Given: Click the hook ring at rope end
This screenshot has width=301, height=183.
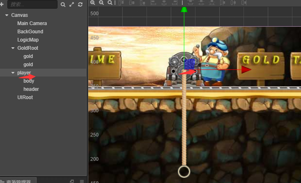Looking at the screenshot, I should (184, 171).
